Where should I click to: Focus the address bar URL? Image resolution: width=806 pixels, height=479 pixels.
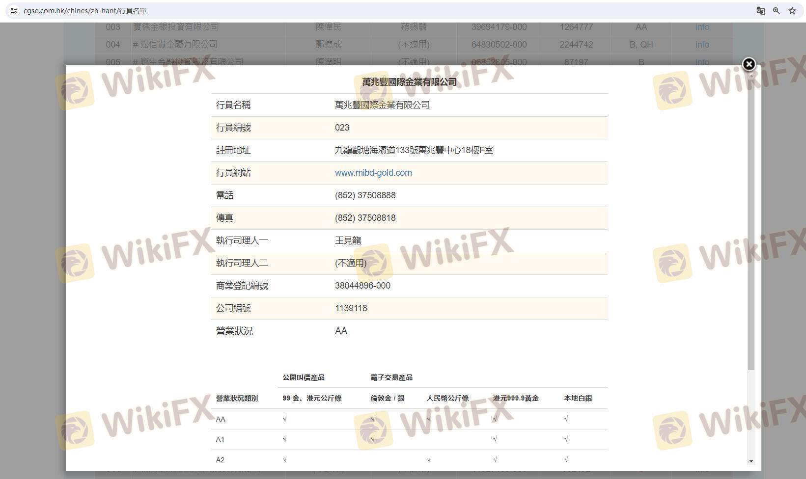coord(85,10)
